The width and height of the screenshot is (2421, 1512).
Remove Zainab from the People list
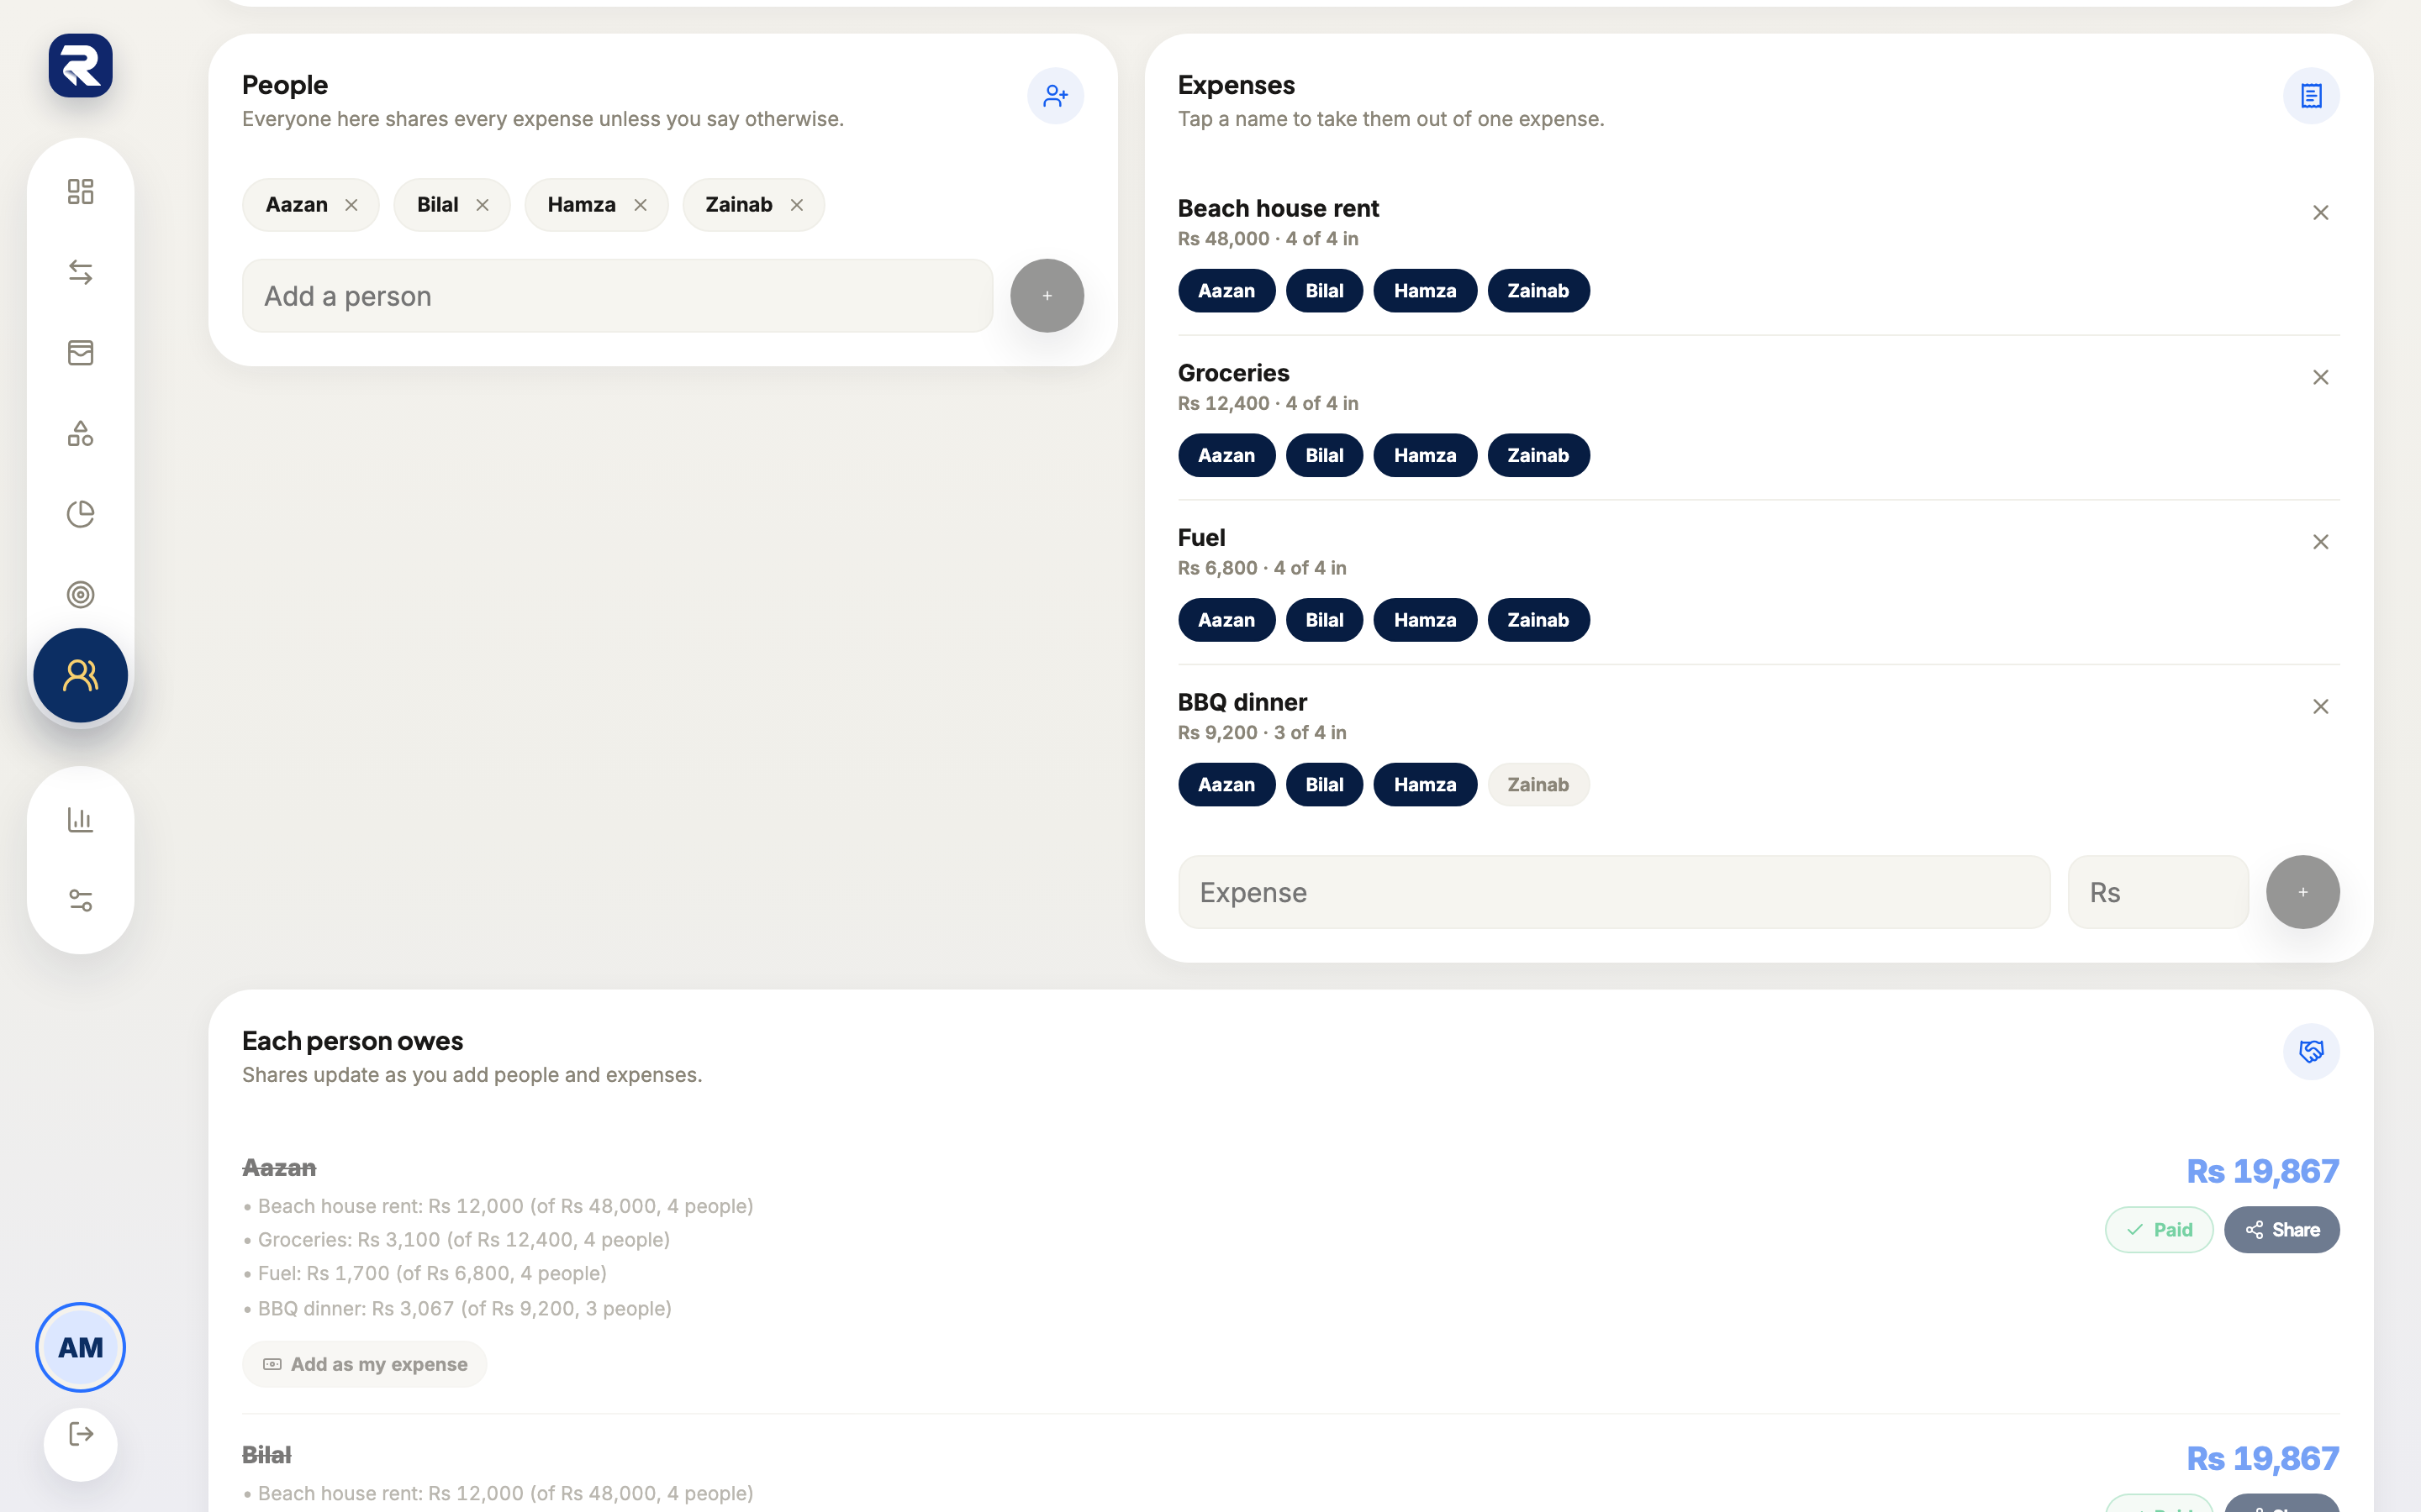796,205
